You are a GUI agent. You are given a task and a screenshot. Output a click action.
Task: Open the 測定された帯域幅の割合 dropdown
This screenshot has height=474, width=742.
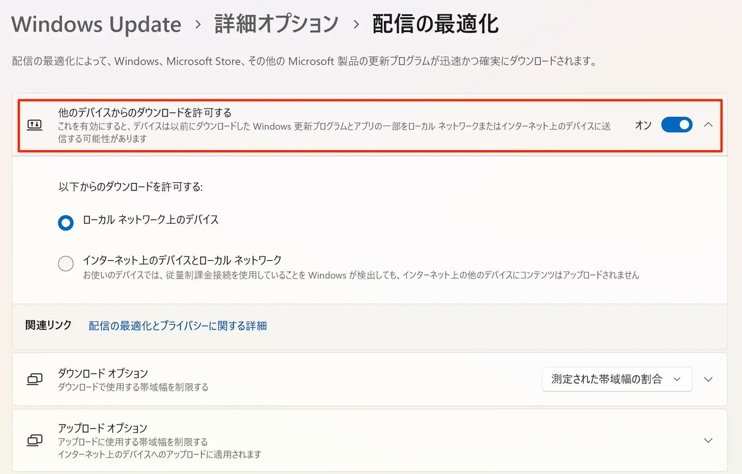click(x=617, y=379)
